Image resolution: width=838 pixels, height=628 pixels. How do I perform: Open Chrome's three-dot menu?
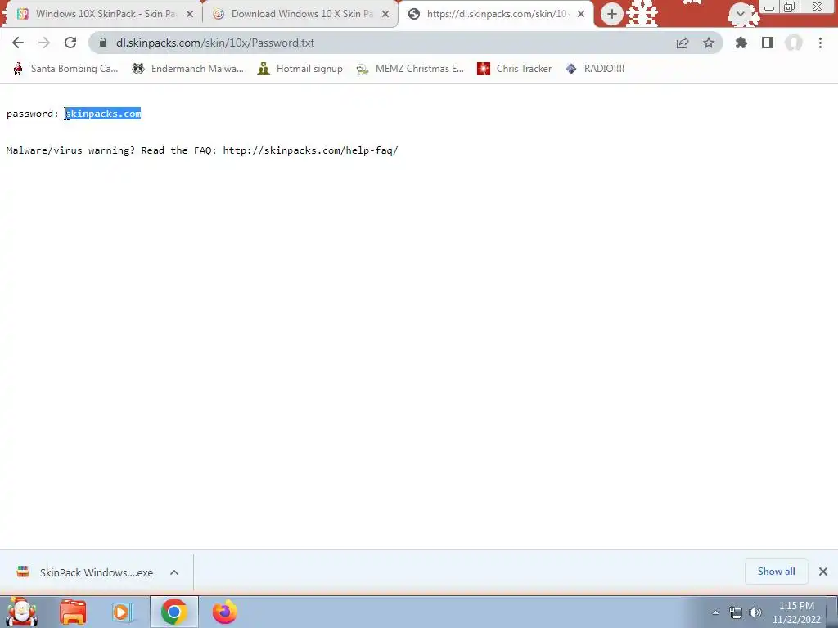pyautogui.click(x=820, y=43)
